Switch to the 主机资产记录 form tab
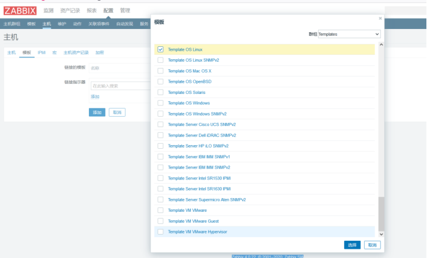The image size is (427, 258). point(76,52)
